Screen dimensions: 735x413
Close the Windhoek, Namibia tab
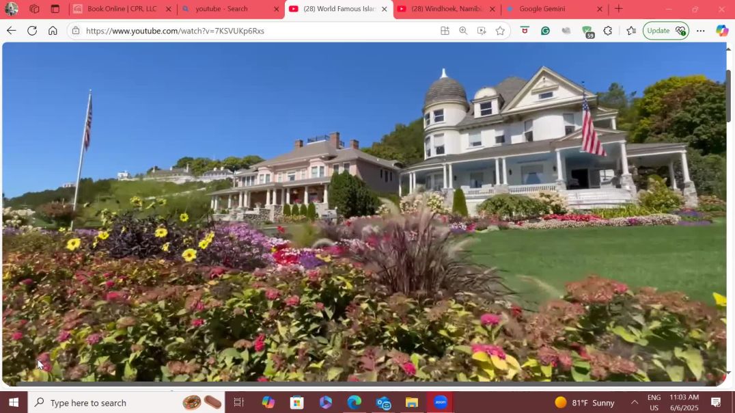point(493,9)
